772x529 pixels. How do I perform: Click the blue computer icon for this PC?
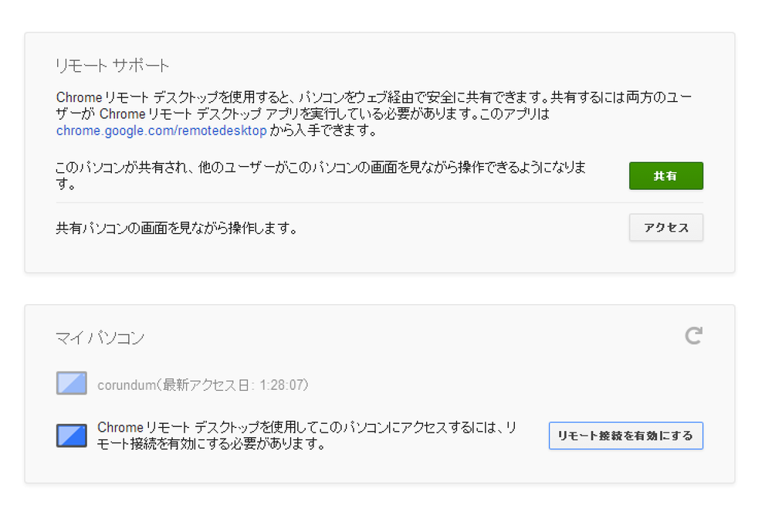(x=71, y=436)
